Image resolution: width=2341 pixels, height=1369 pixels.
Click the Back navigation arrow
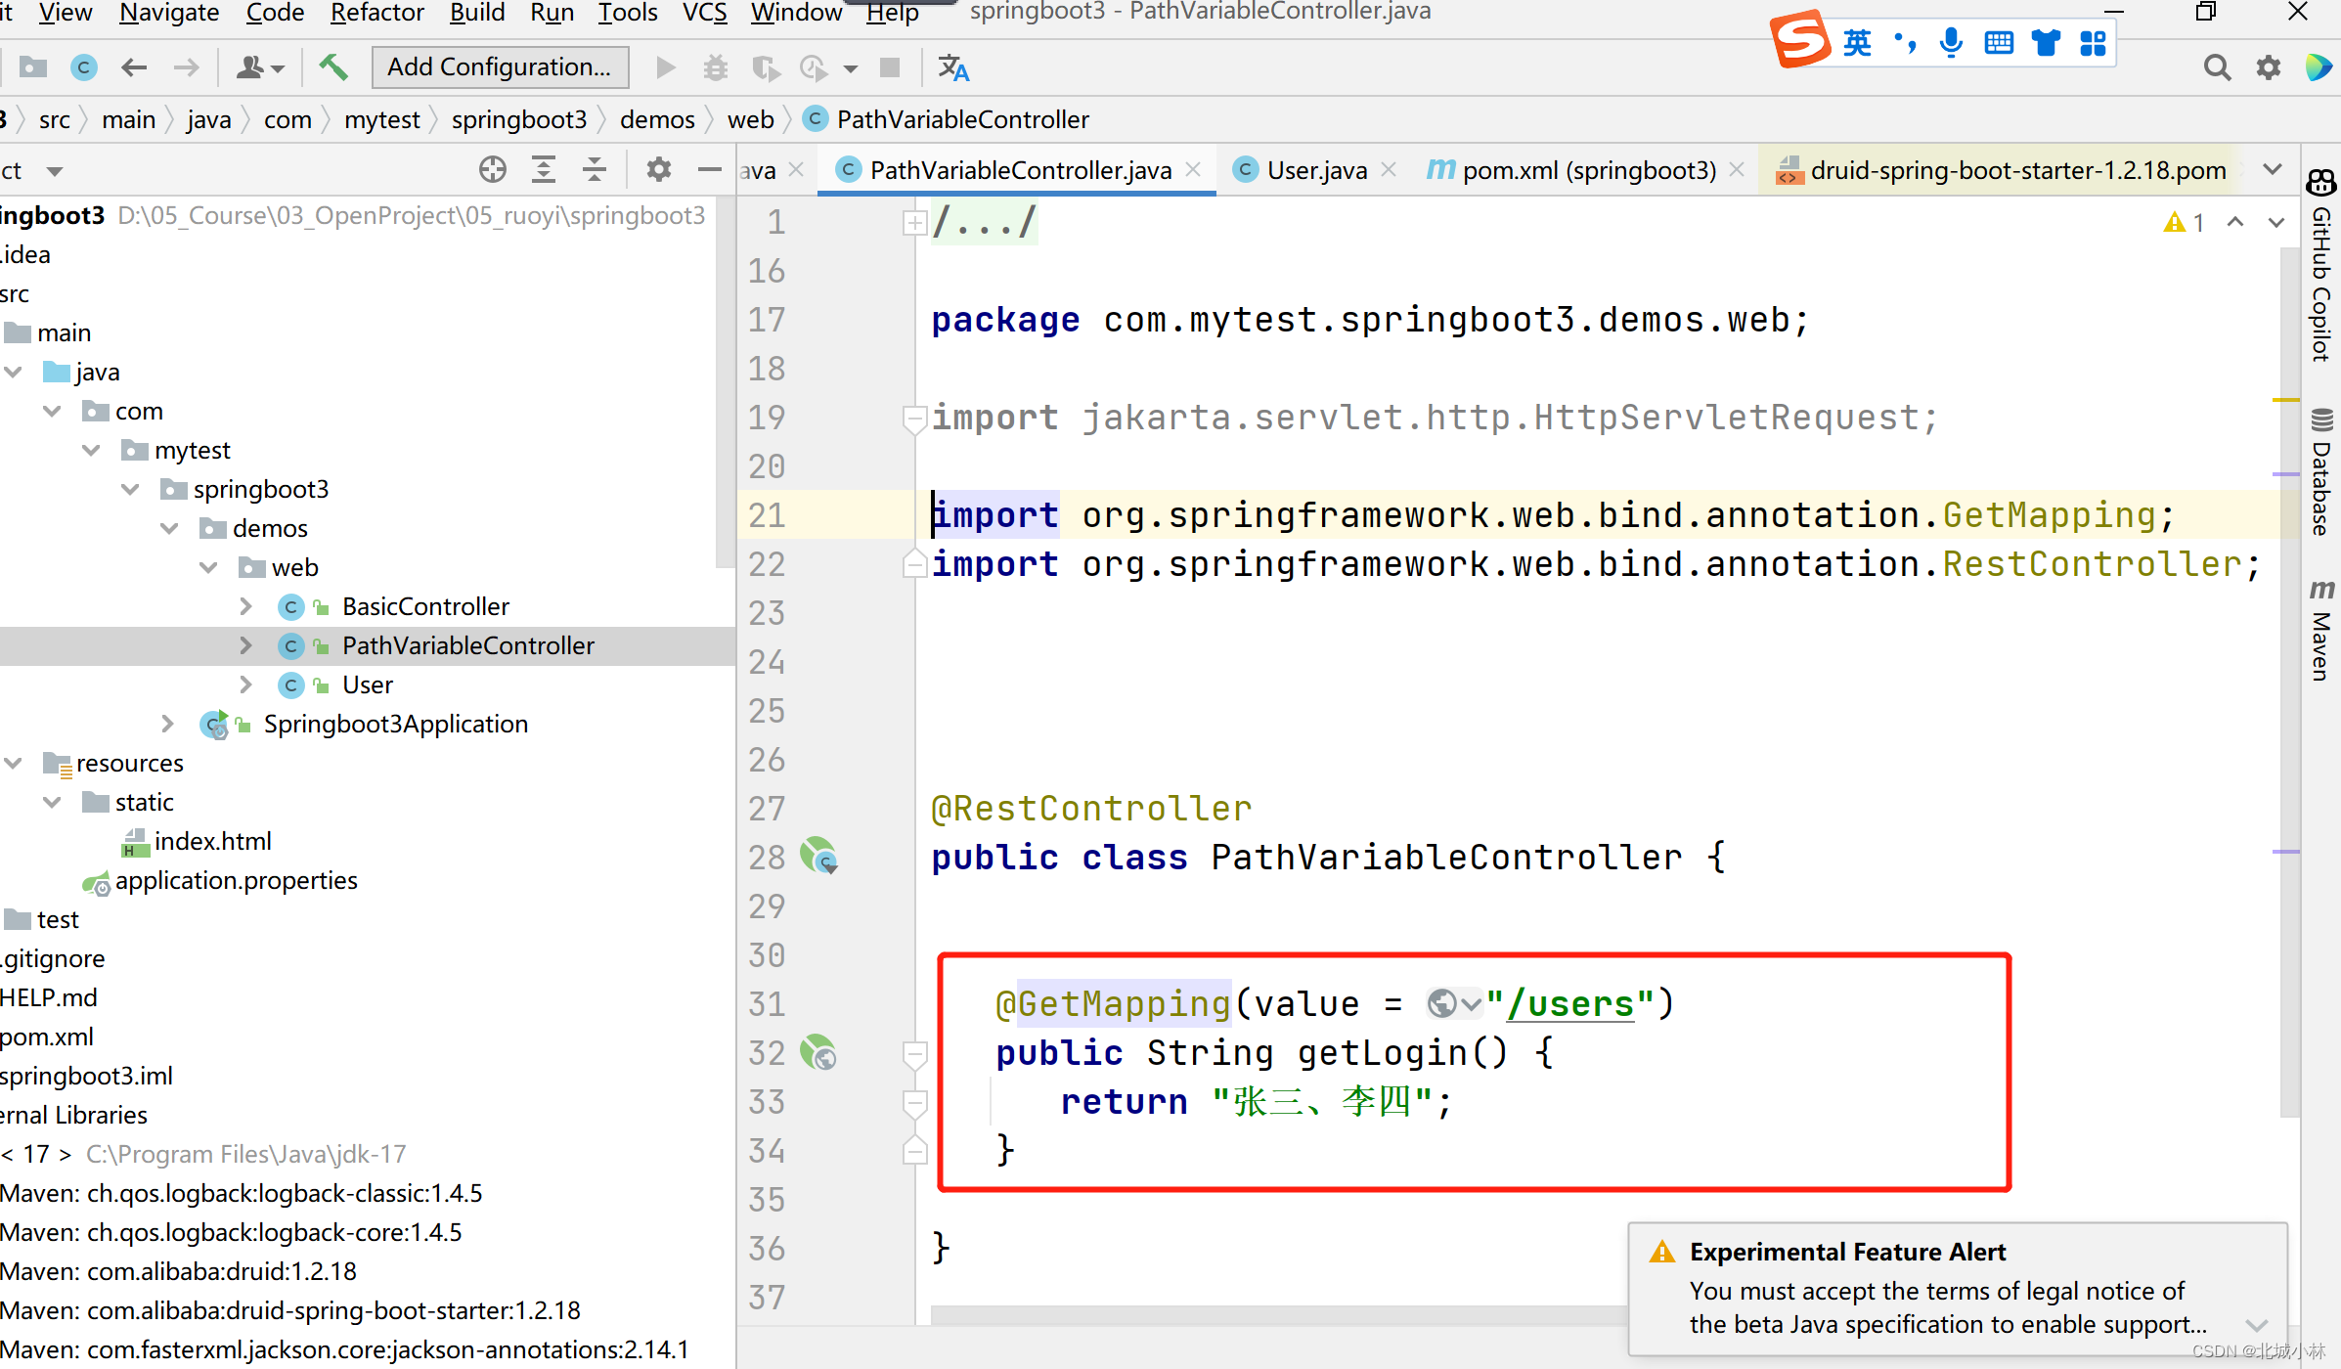click(x=134, y=67)
